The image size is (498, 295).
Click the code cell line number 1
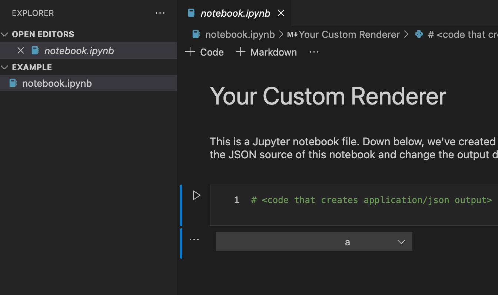(236, 200)
